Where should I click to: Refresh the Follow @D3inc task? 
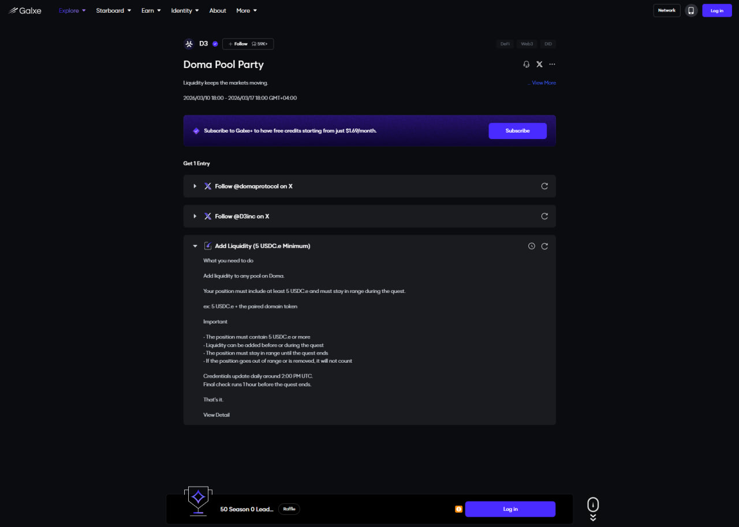coord(544,216)
